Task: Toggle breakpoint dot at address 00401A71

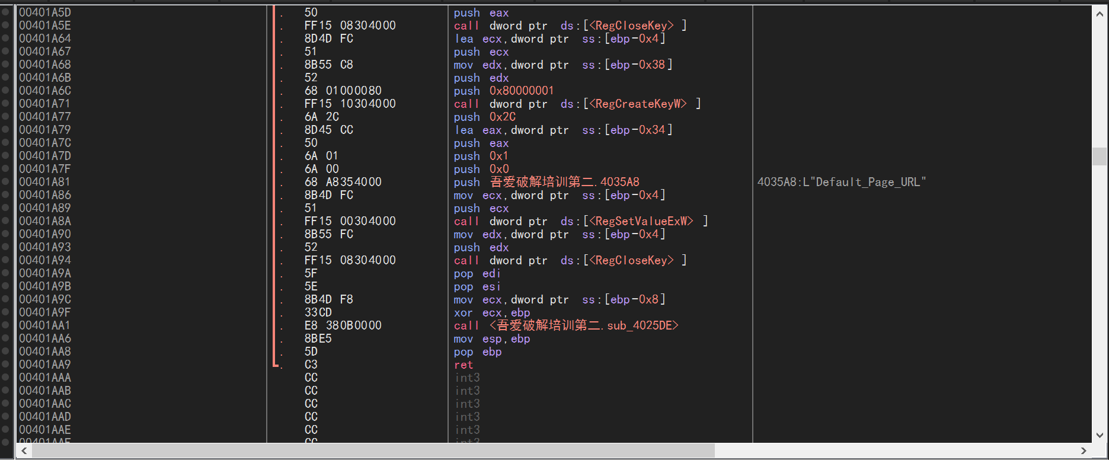Action: point(6,104)
